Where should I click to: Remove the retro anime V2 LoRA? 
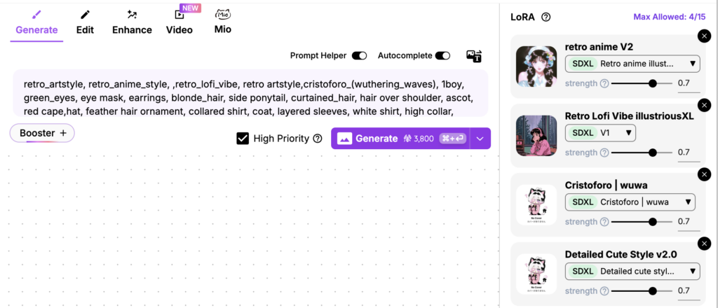(704, 36)
